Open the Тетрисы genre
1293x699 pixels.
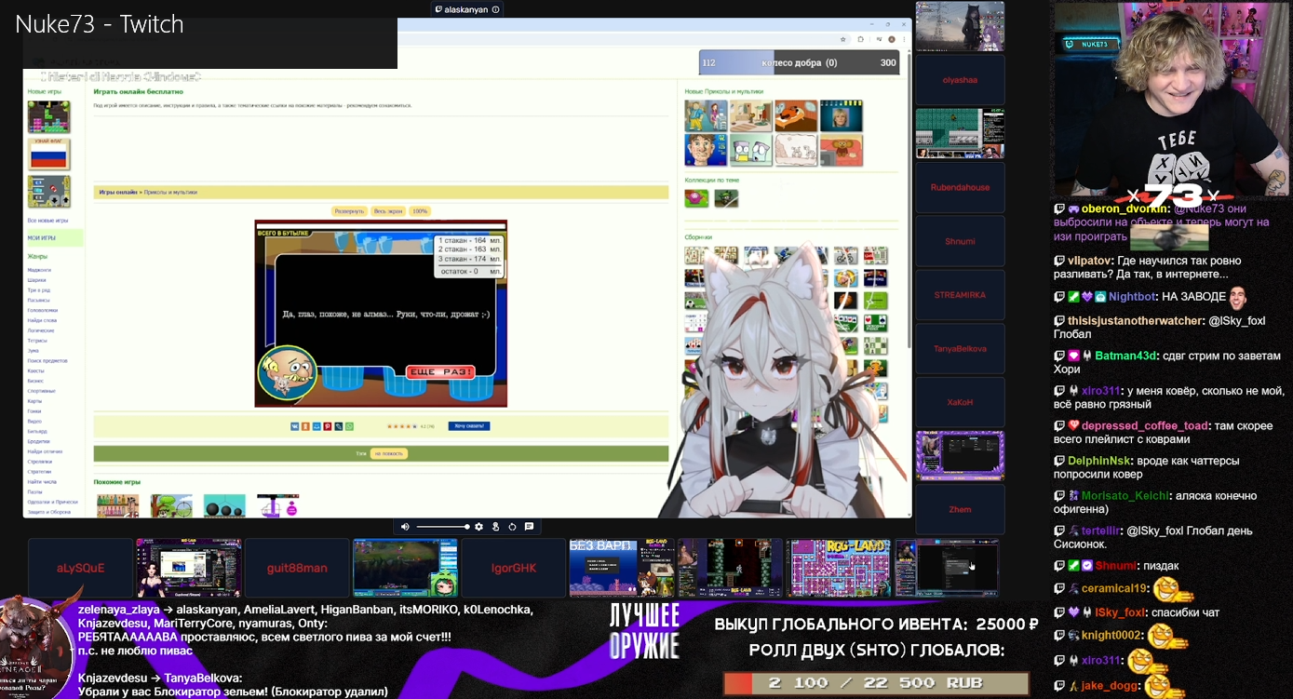coord(39,341)
